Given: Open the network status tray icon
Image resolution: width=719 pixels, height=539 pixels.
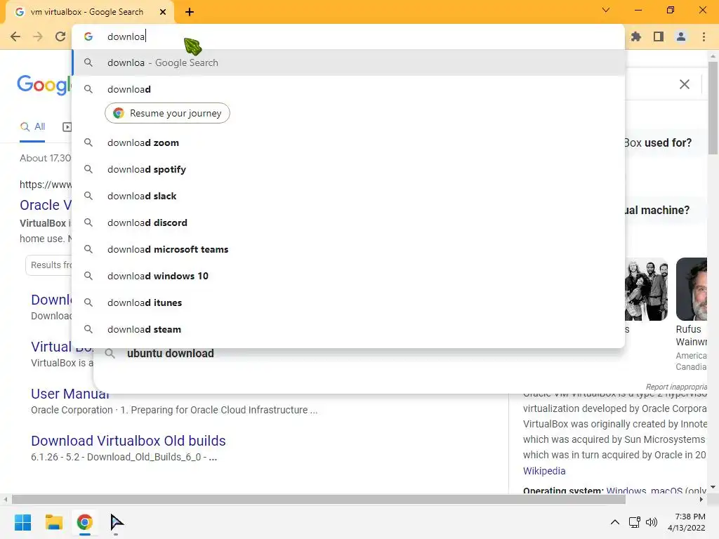Looking at the screenshot, I should tap(635, 522).
